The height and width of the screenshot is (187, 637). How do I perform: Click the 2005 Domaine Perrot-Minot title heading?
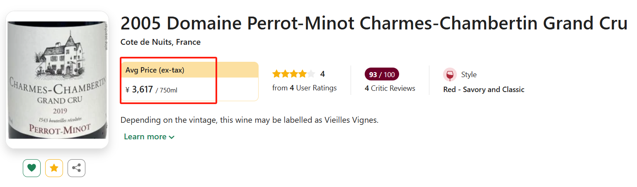(373, 24)
